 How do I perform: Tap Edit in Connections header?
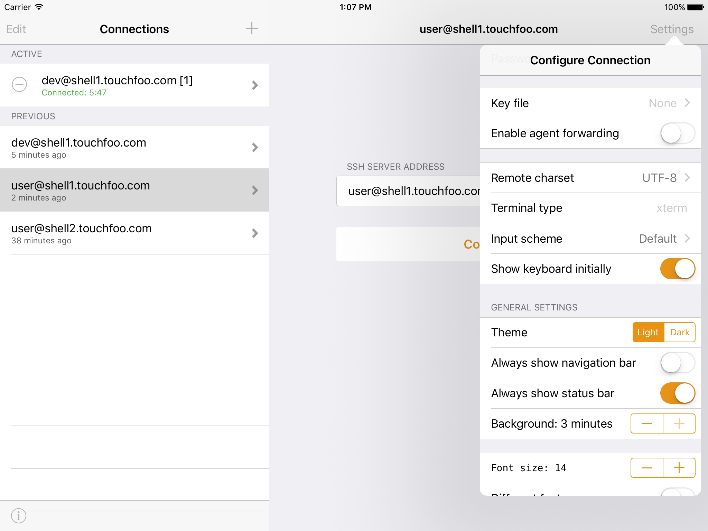click(16, 29)
